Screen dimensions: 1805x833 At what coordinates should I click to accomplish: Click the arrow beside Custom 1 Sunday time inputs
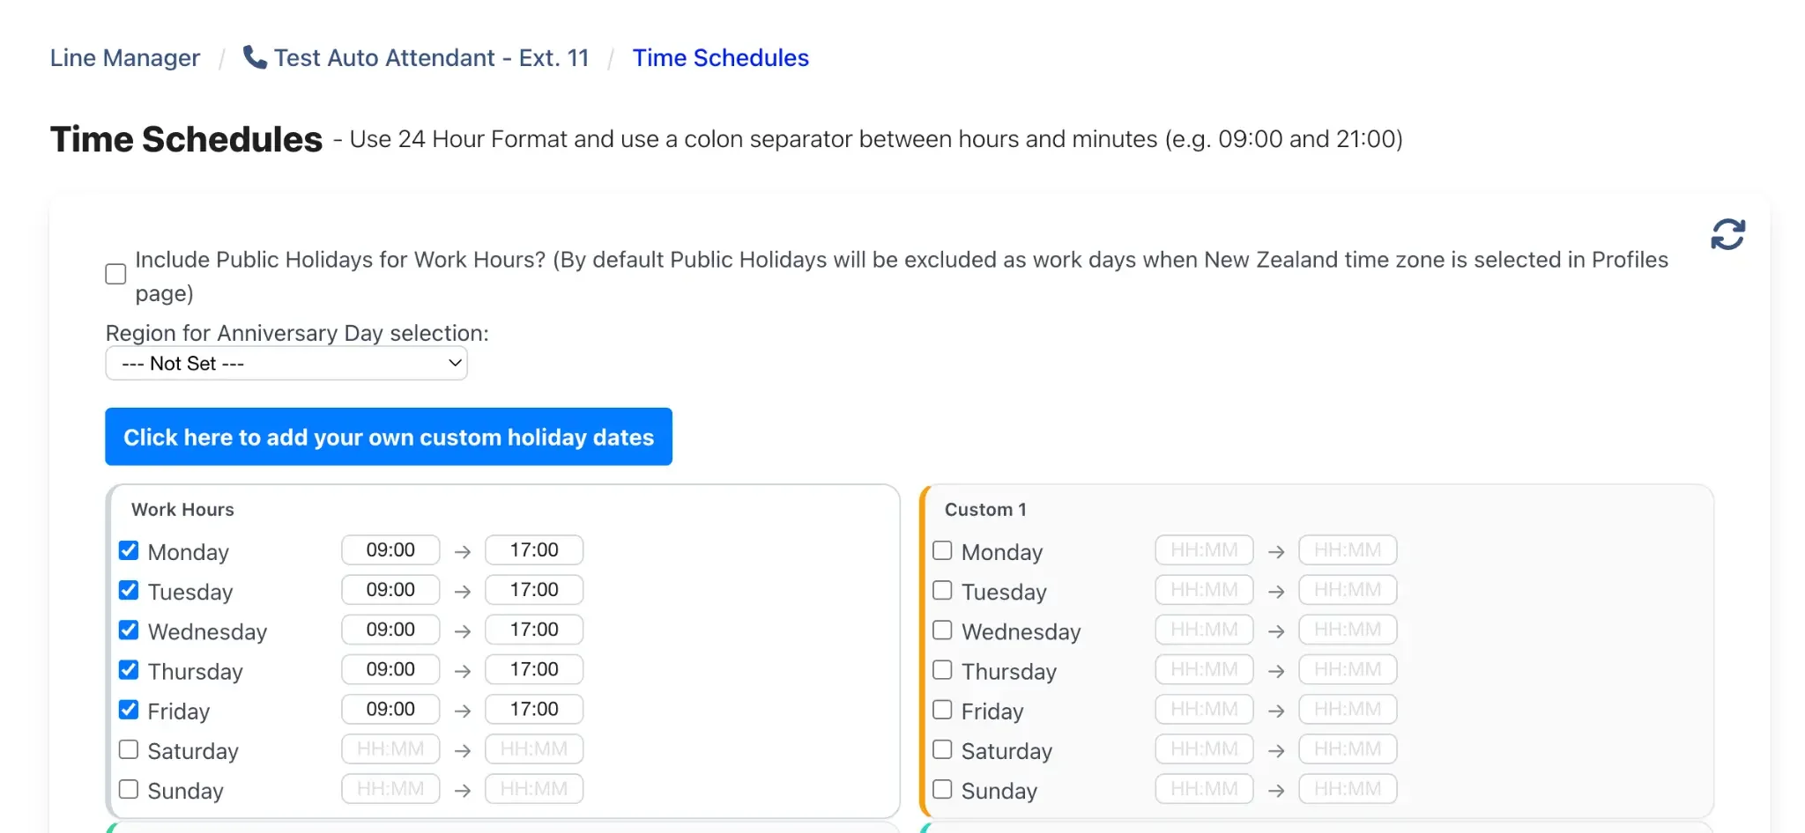click(x=1277, y=788)
